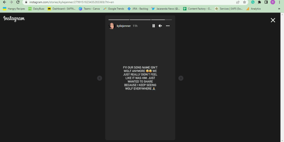Open the Extensions puzzle icon
The height and width of the screenshot is (142, 284).
click(259, 2)
